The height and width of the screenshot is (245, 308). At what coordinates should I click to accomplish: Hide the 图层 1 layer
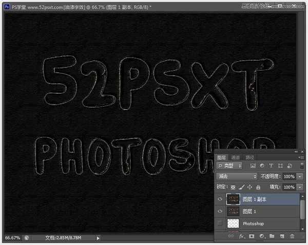coord(220,211)
